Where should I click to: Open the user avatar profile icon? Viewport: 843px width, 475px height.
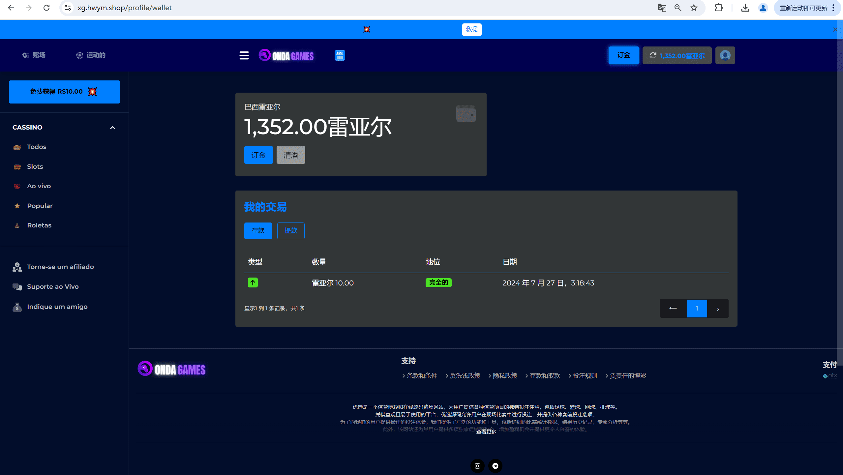coord(725,55)
